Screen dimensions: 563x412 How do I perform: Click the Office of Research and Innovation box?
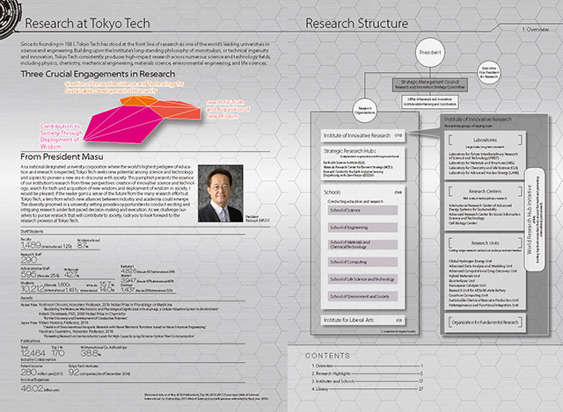(430, 102)
